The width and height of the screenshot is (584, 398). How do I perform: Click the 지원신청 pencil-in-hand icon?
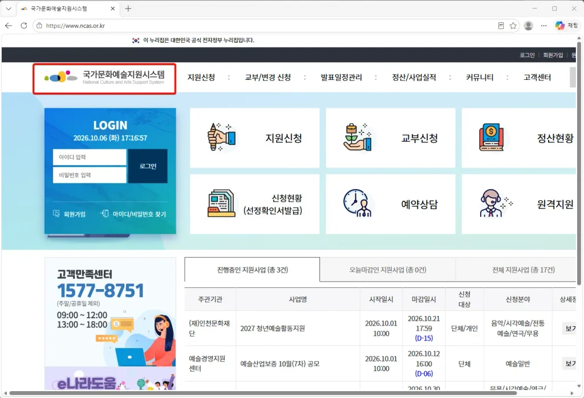tap(221, 137)
